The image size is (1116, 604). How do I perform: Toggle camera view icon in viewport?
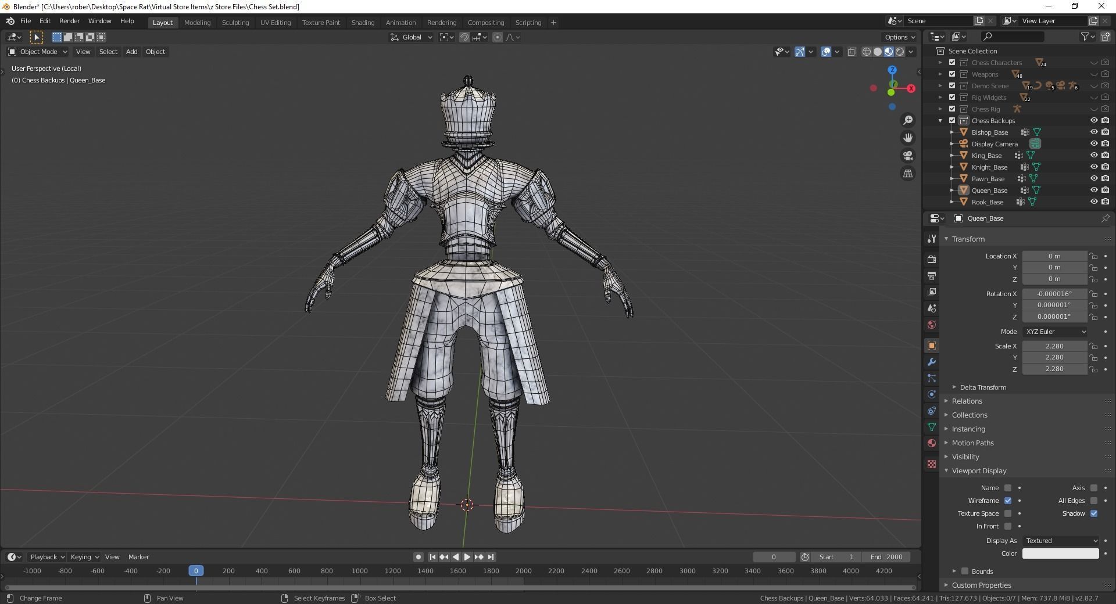point(907,156)
